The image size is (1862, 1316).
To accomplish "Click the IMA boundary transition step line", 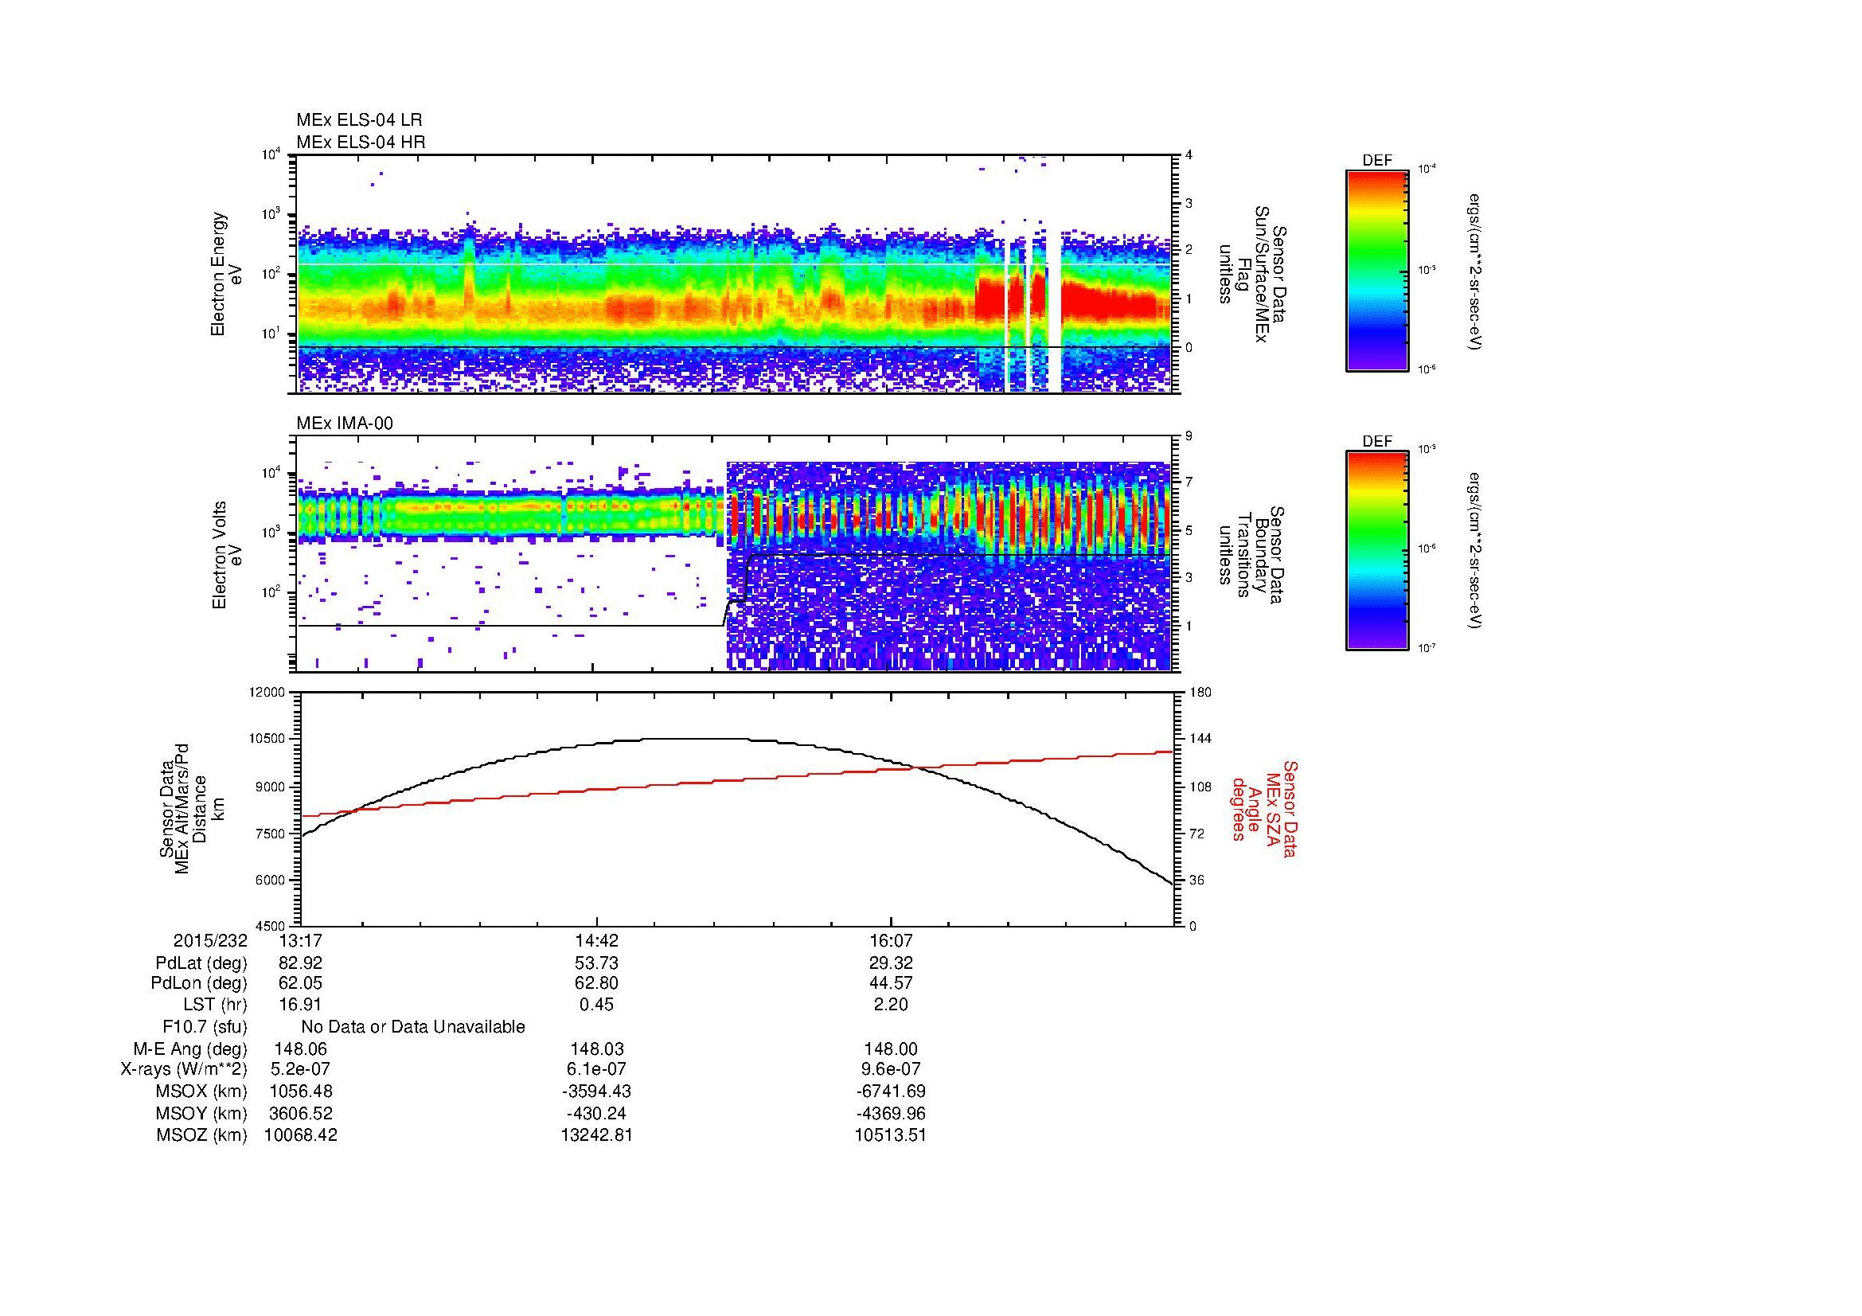I will (736, 592).
